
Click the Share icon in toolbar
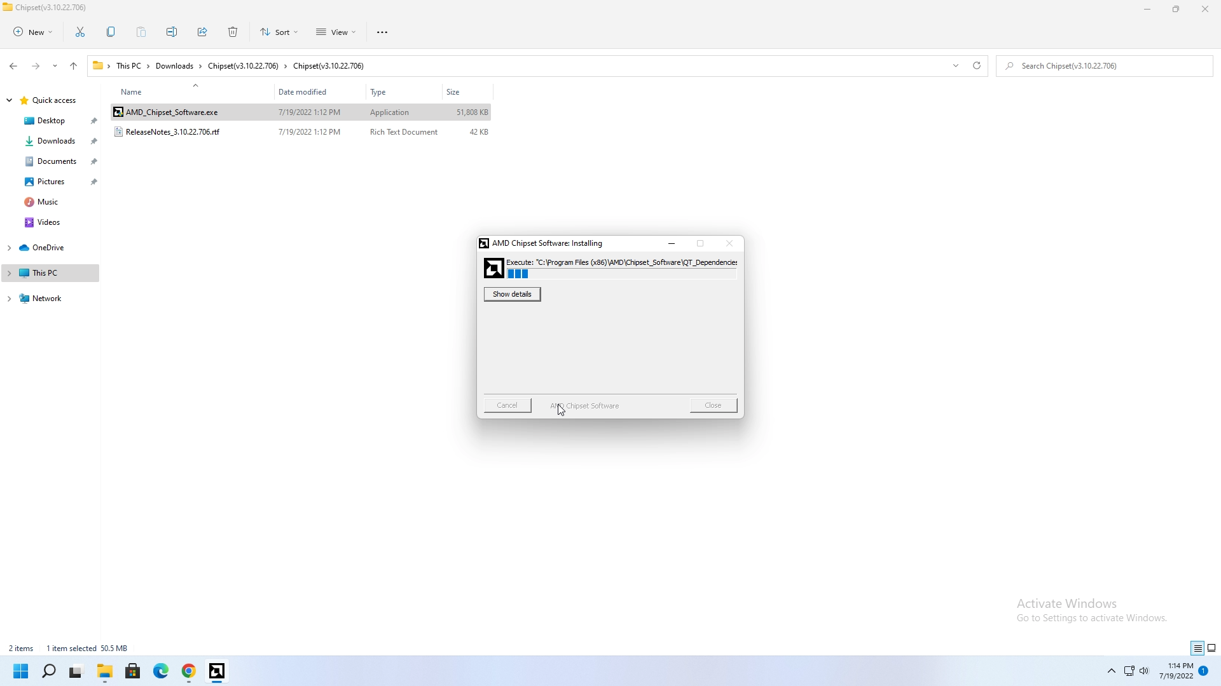[x=202, y=32]
